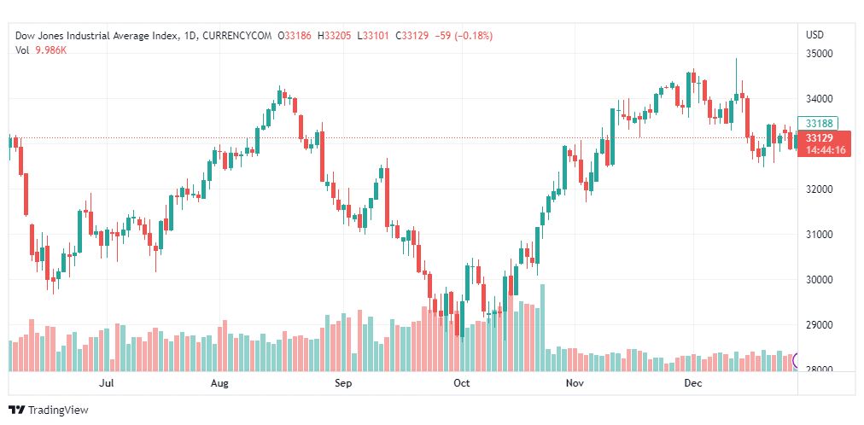Screen dimensions: 864x425
Task: Click the 1D interval in chart title
Action: click(190, 36)
